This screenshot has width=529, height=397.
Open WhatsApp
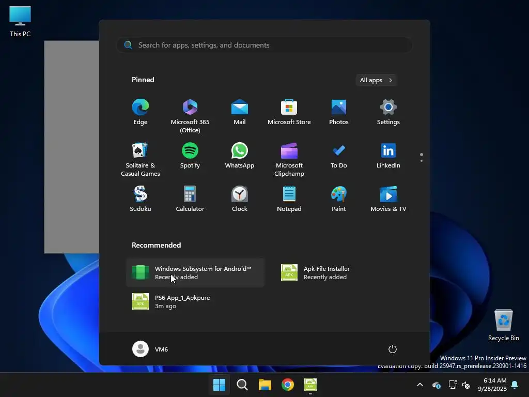click(240, 156)
